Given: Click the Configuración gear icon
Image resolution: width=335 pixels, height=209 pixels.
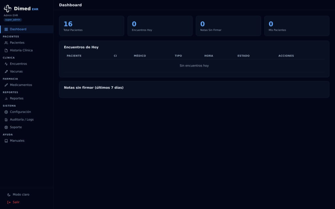Looking at the screenshot, I should coord(6,112).
